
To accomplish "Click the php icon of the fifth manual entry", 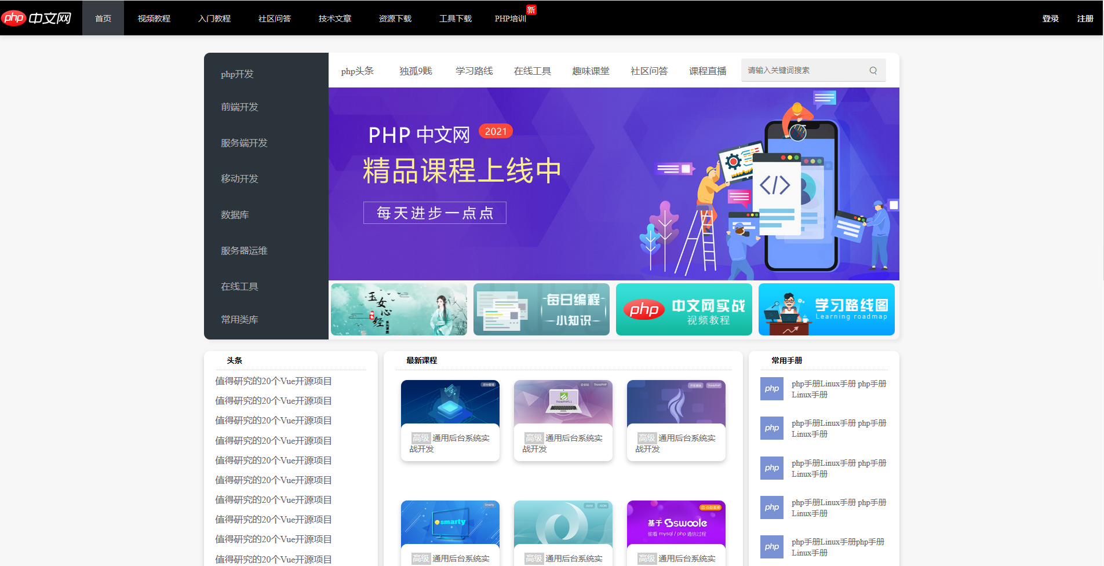I will coord(771,547).
